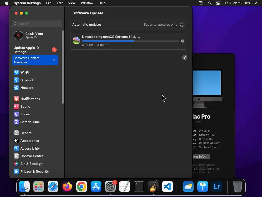Click the sidebar scrollbar
The image size is (262, 197).
coord(63,67)
